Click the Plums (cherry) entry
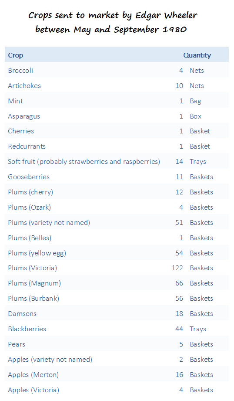 (x=30, y=192)
